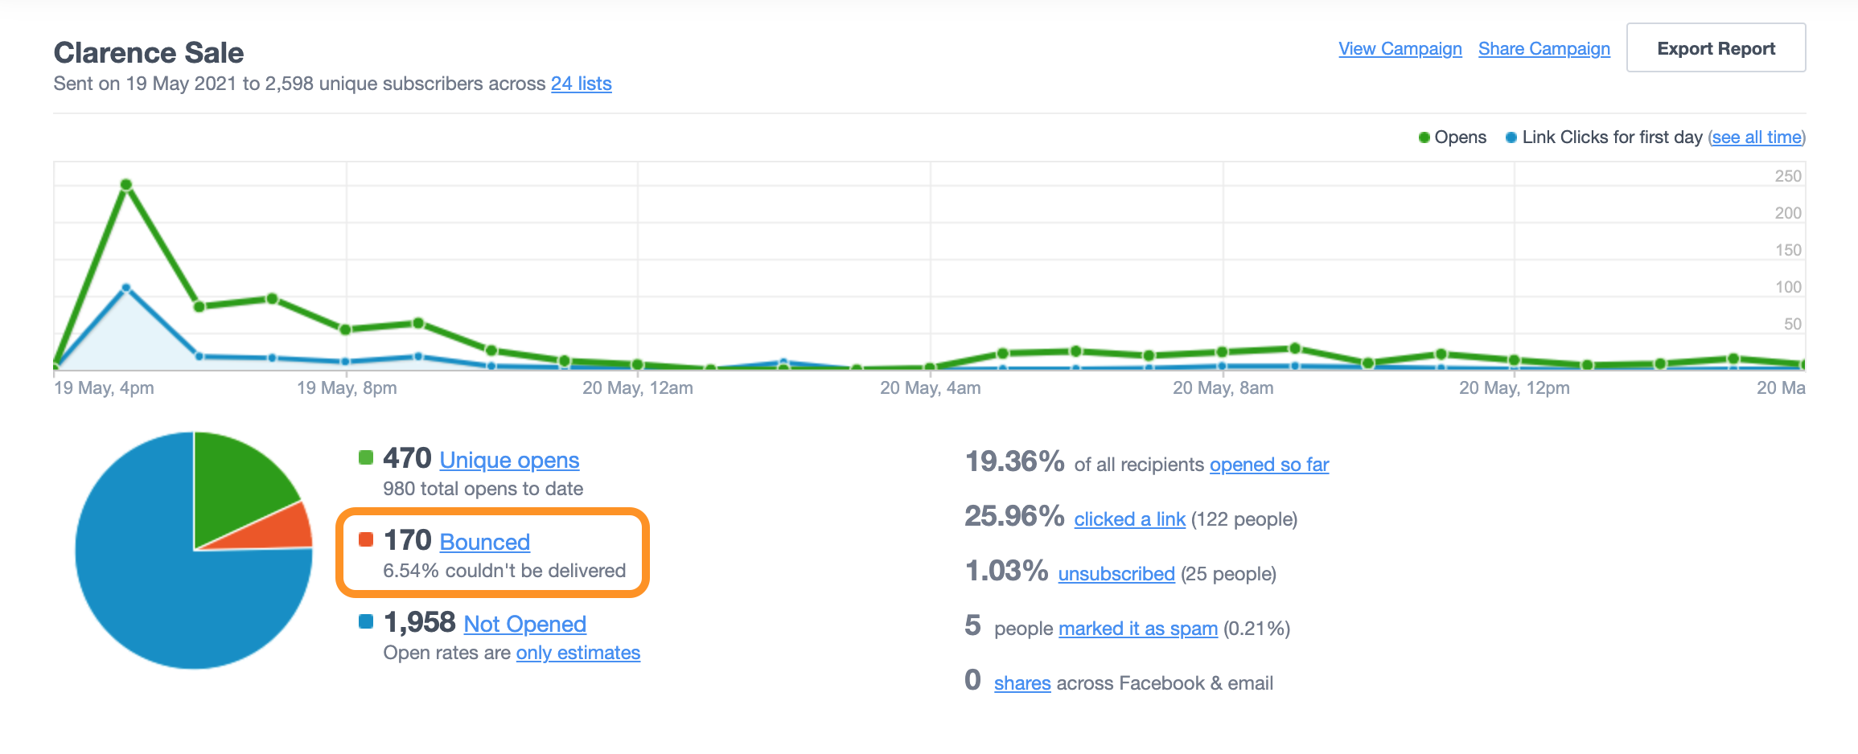Toggle the graph to all-time view
The width and height of the screenshot is (1858, 754).
(1756, 137)
